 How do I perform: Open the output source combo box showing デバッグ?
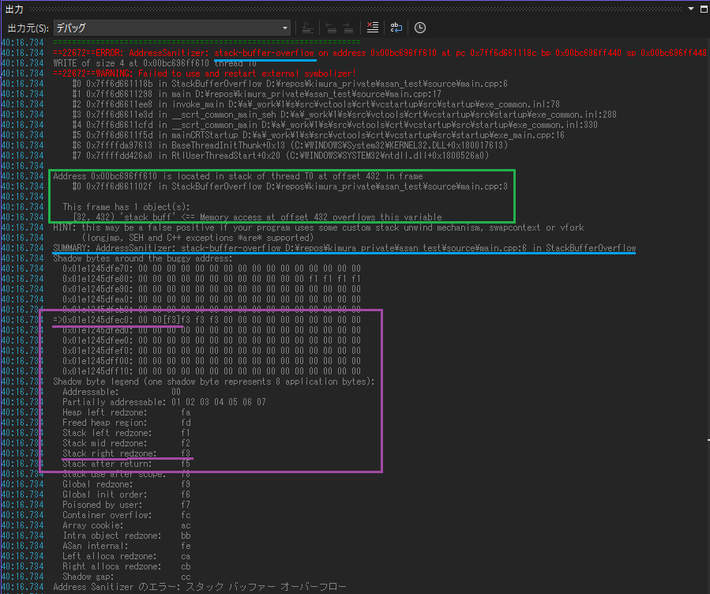click(x=172, y=28)
